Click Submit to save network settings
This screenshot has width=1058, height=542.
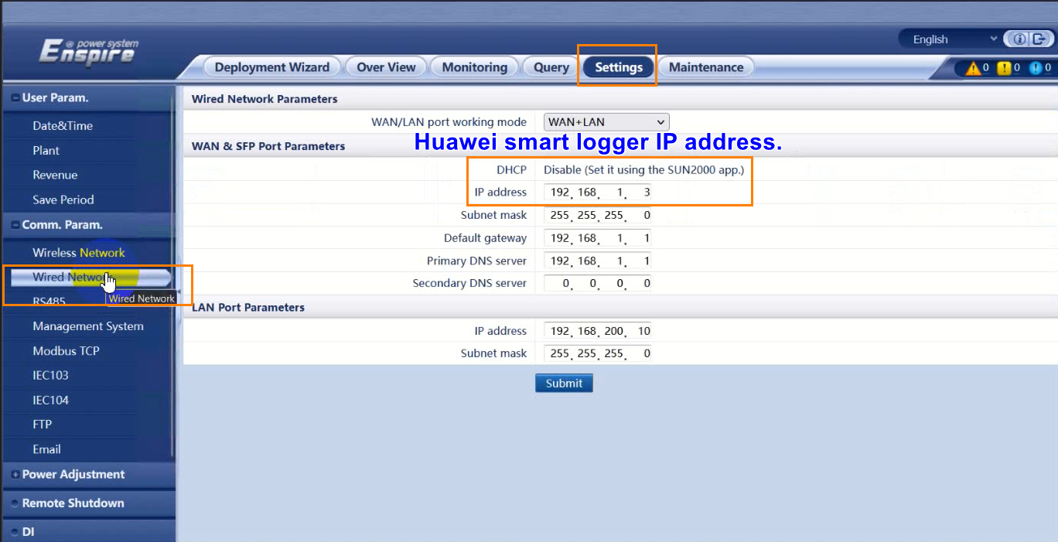[x=564, y=383]
